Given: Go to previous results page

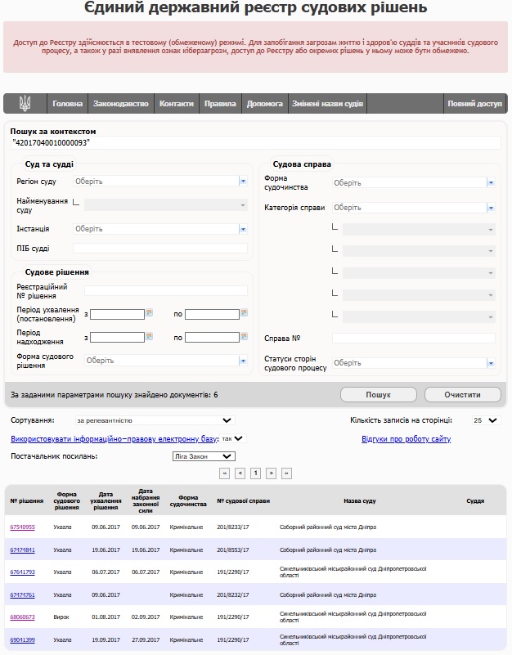Looking at the screenshot, I should tap(240, 473).
